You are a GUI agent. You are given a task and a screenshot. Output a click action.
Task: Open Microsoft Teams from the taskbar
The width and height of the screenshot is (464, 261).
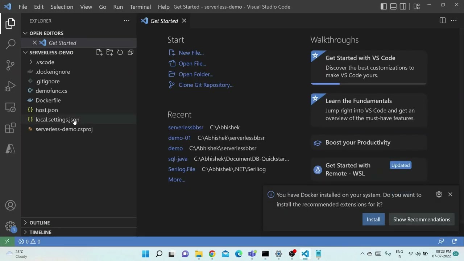[x=252, y=254]
